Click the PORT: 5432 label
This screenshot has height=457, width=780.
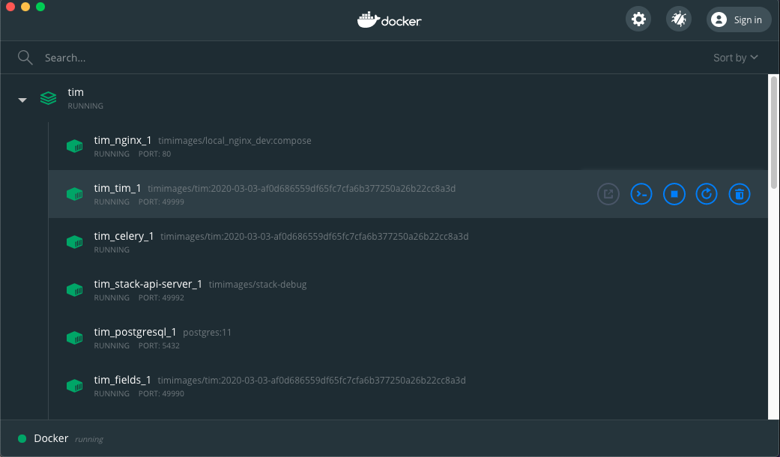pos(159,345)
